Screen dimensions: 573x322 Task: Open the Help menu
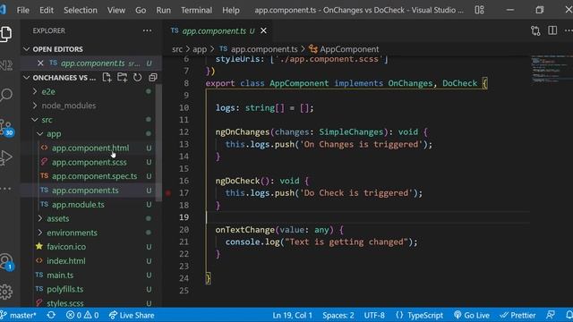pyautogui.click(x=231, y=10)
